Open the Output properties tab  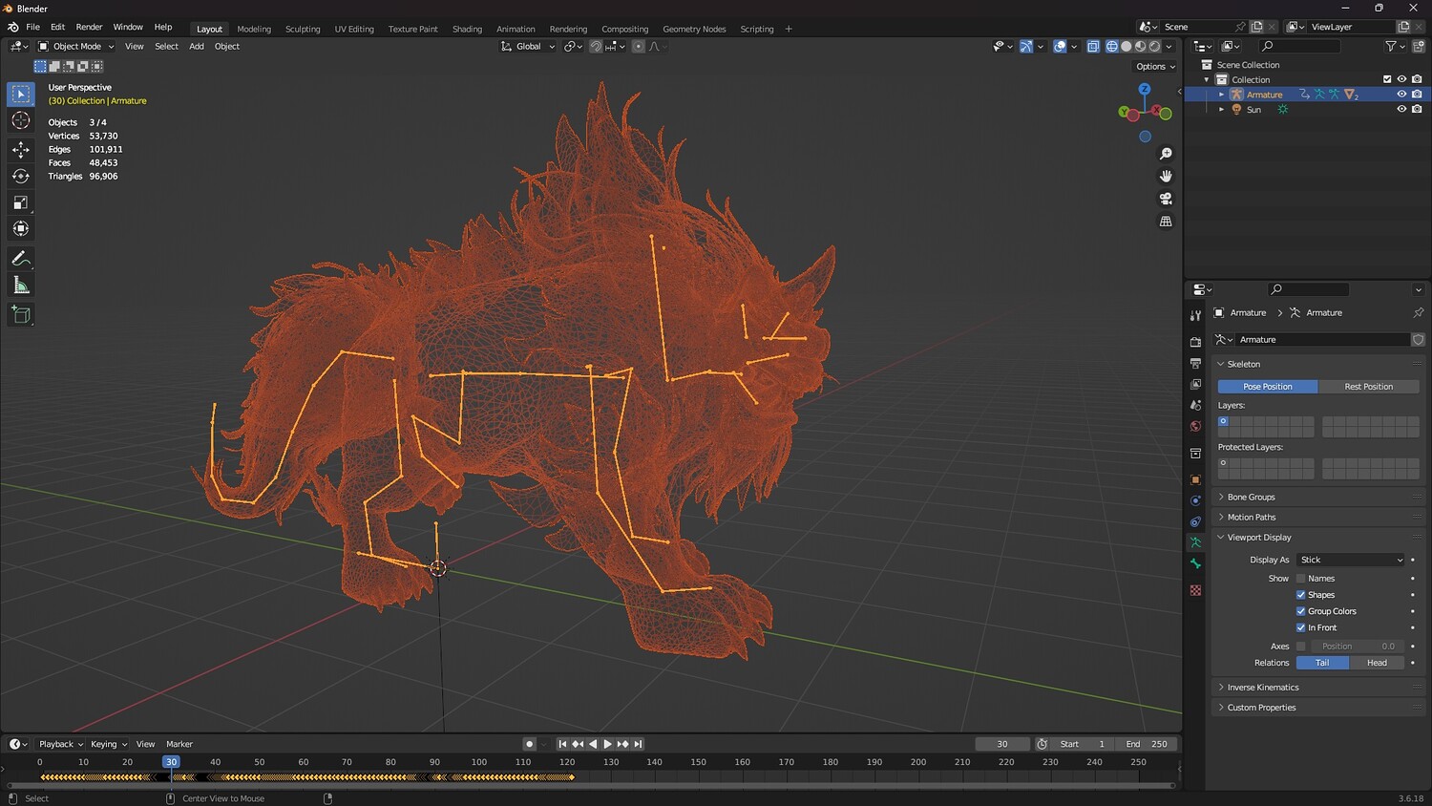point(1195,363)
